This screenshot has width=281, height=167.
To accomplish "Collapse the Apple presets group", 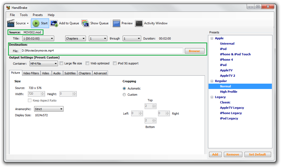I will point(212,38).
